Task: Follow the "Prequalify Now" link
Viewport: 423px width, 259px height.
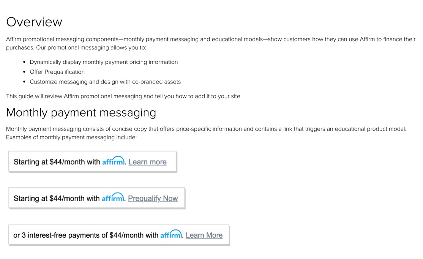Action: [x=153, y=198]
